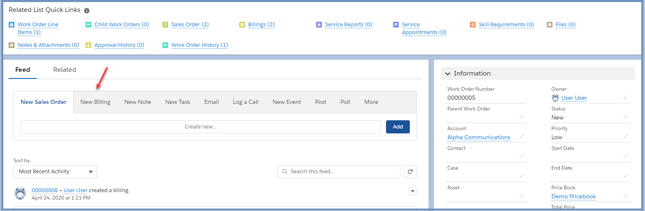Click the owner avatar icon beside User User

coord(555,98)
